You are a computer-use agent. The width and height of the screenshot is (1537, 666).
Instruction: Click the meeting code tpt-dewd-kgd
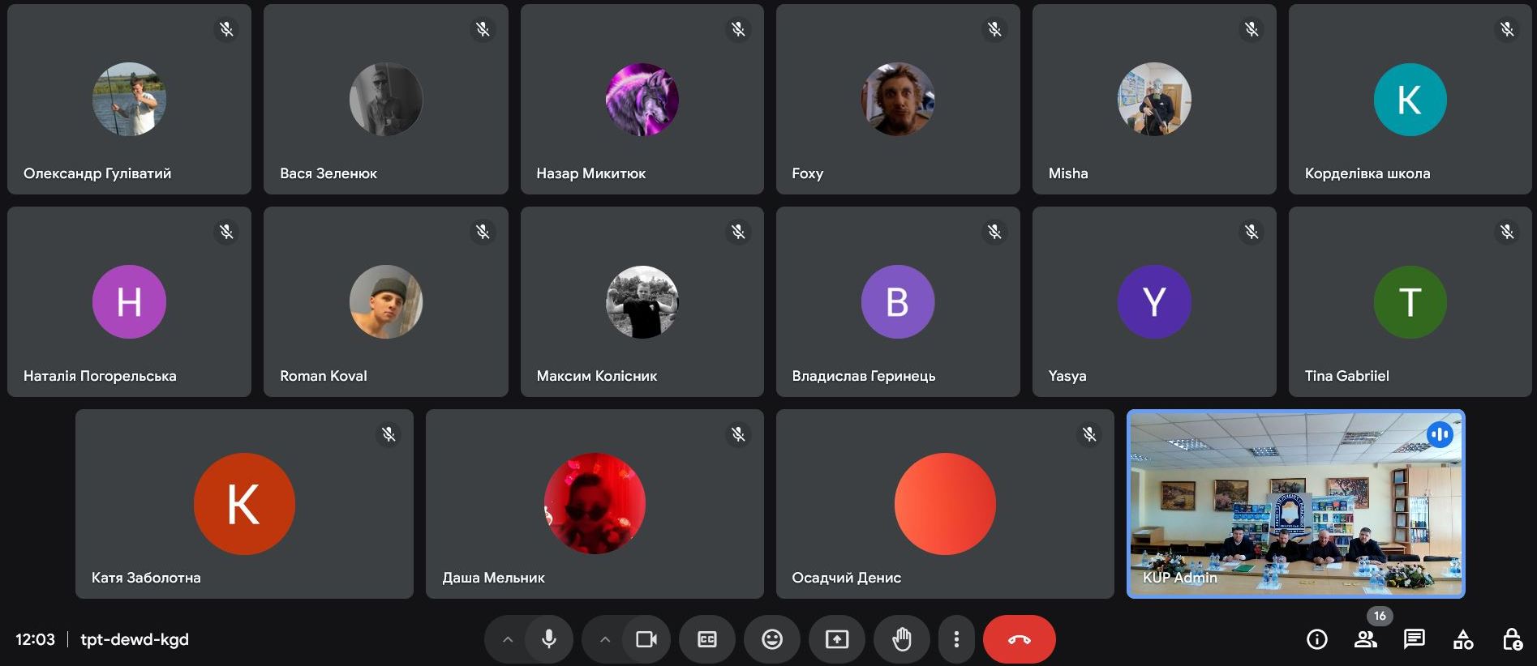click(135, 639)
